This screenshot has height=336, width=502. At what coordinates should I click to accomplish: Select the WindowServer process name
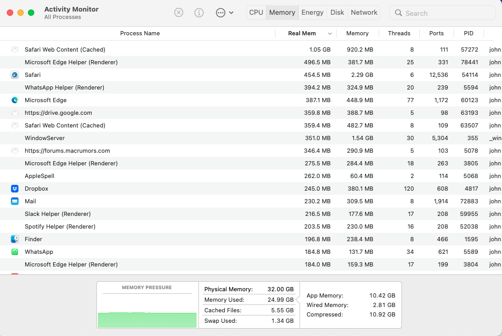click(x=45, y=138)
